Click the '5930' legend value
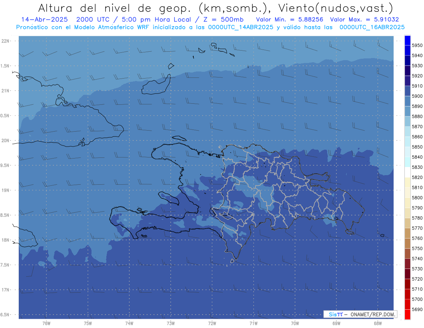The image size is (424, 328). (x=417, y=66)
